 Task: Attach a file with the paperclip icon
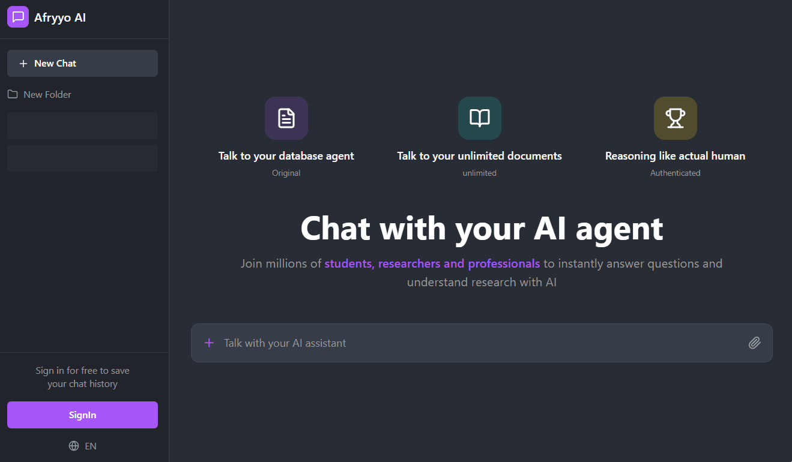coord(755,343)
